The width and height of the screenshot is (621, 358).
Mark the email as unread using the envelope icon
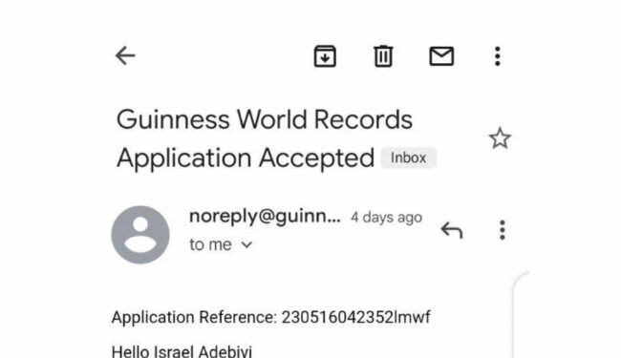tap(441, 55)
